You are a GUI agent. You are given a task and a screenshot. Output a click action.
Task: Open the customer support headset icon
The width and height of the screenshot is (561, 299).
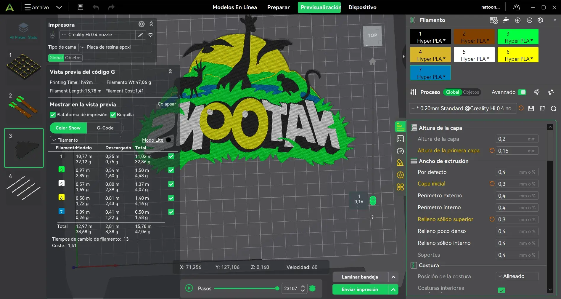tap(517, 7)
